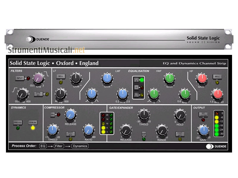Click the black high-pass filter Hz knob

(21, 95)
